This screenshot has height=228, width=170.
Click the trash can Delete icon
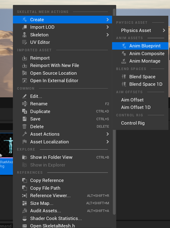click(x=24, y=127)
